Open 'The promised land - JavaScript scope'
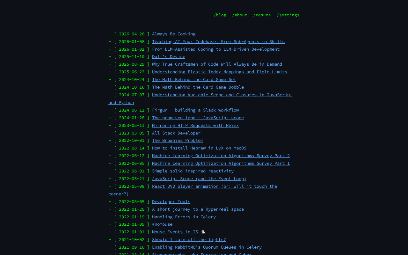 (x=198, y=118)
